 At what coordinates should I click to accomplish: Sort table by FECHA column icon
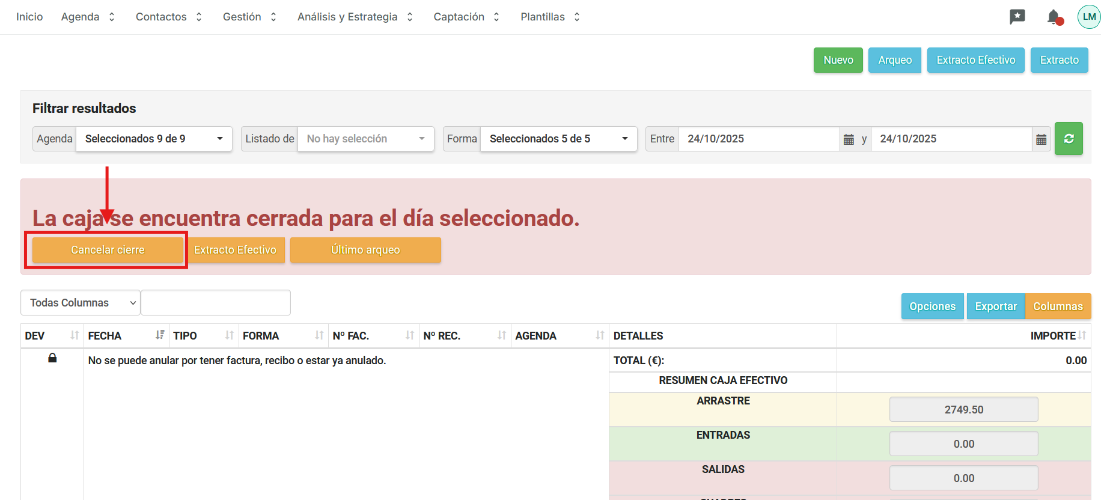(x=159, y=335)
